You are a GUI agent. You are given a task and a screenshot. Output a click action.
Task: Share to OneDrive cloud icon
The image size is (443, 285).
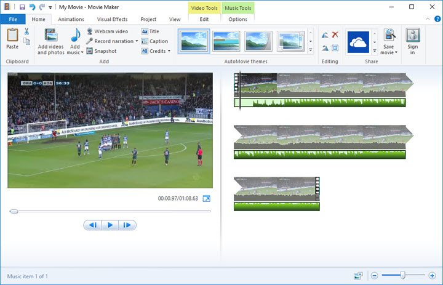pos(358,42)
